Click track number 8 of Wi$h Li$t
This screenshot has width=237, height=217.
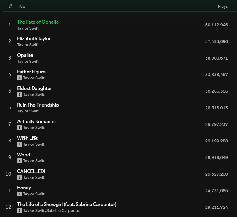click(10, 141)
